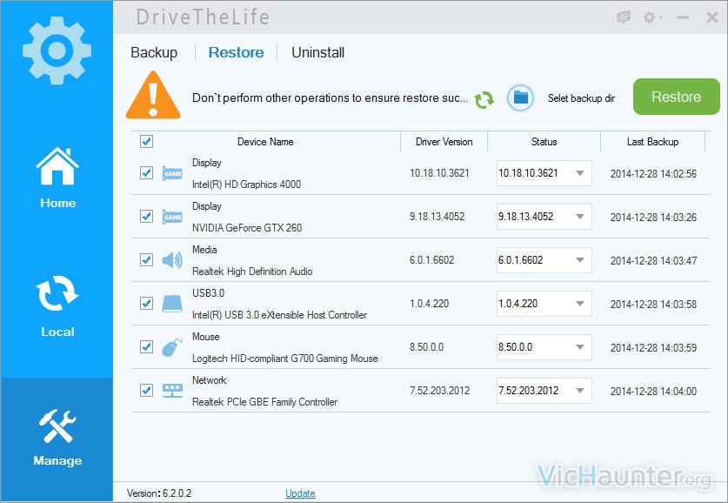This screenshot has height=503, width=728.
Task: Sort by the Device Name column header
Action: pos(265,142)
